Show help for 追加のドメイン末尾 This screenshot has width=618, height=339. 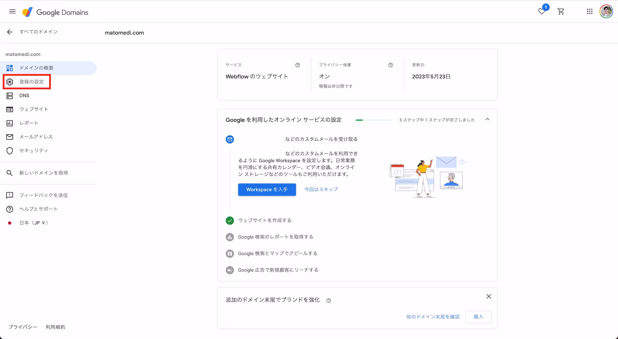[328, 300]
